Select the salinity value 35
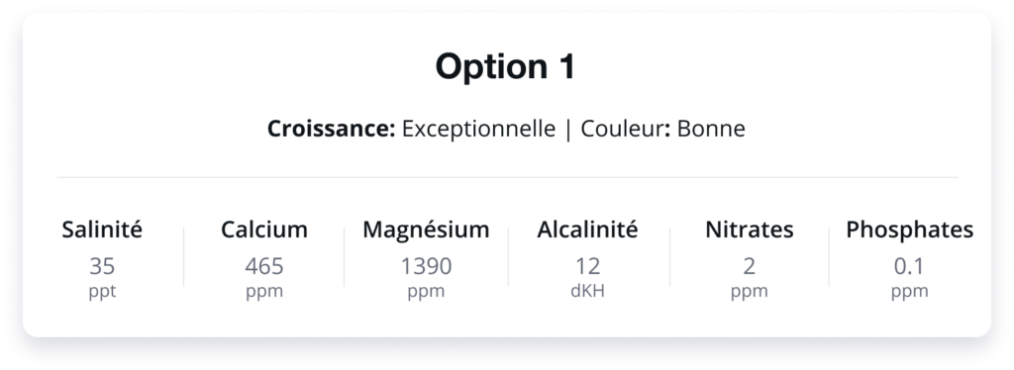This screenshot has height=370, width=1014. point(102,266)
